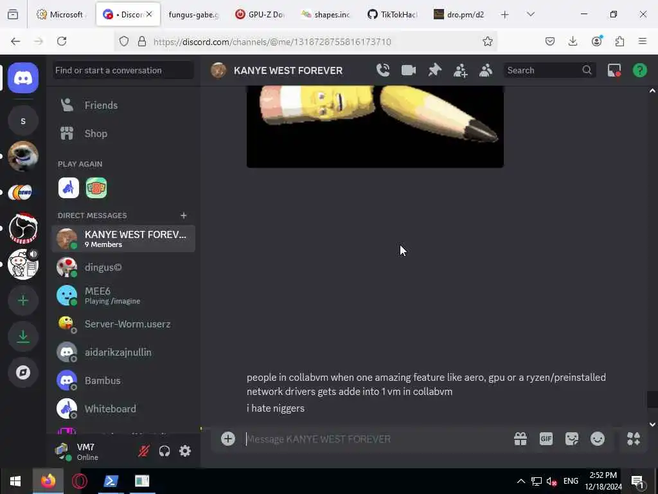
Task: Launch the green card game activity icon
Action: (x=96, y=188)
